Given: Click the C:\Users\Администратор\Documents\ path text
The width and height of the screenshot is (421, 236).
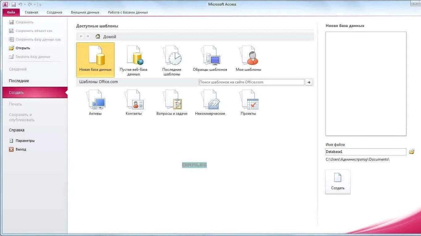Looking at the screenshot, I should tap(357, 159).
